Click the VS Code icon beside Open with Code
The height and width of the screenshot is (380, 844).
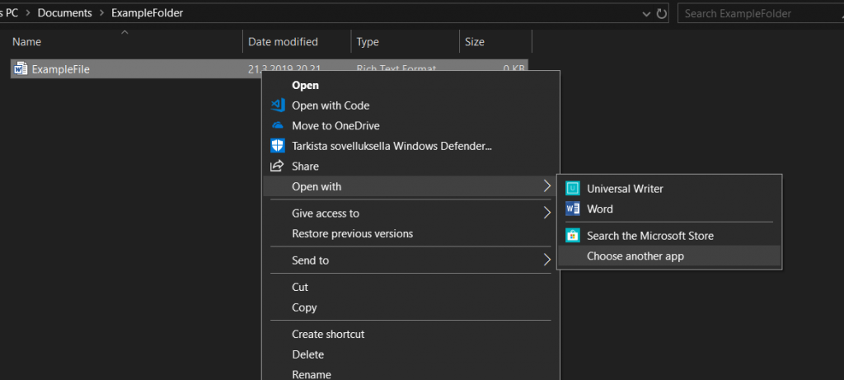[x=278, y=106]
